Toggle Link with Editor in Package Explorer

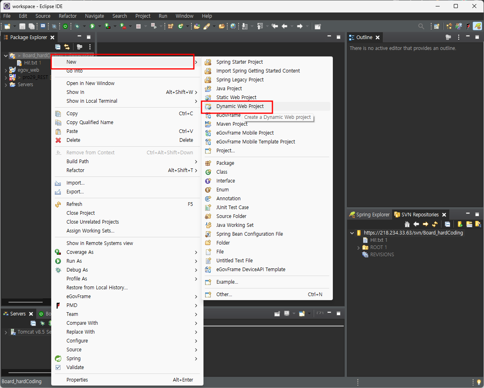point(67,47)
